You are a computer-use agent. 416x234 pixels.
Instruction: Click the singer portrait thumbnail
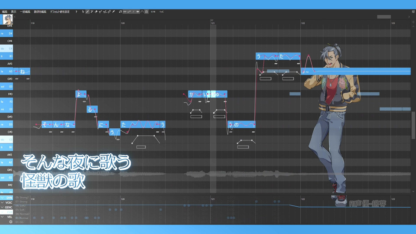coord(7,19)
